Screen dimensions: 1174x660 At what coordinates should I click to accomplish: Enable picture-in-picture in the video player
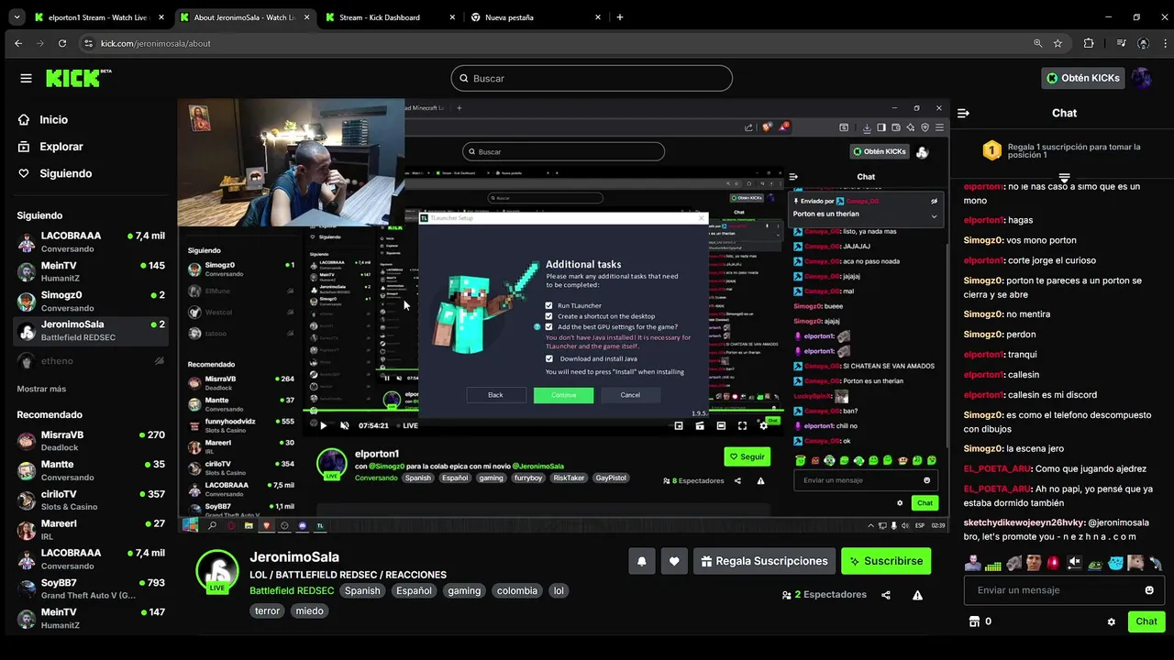pyautogui.click(x=679, y=425)
